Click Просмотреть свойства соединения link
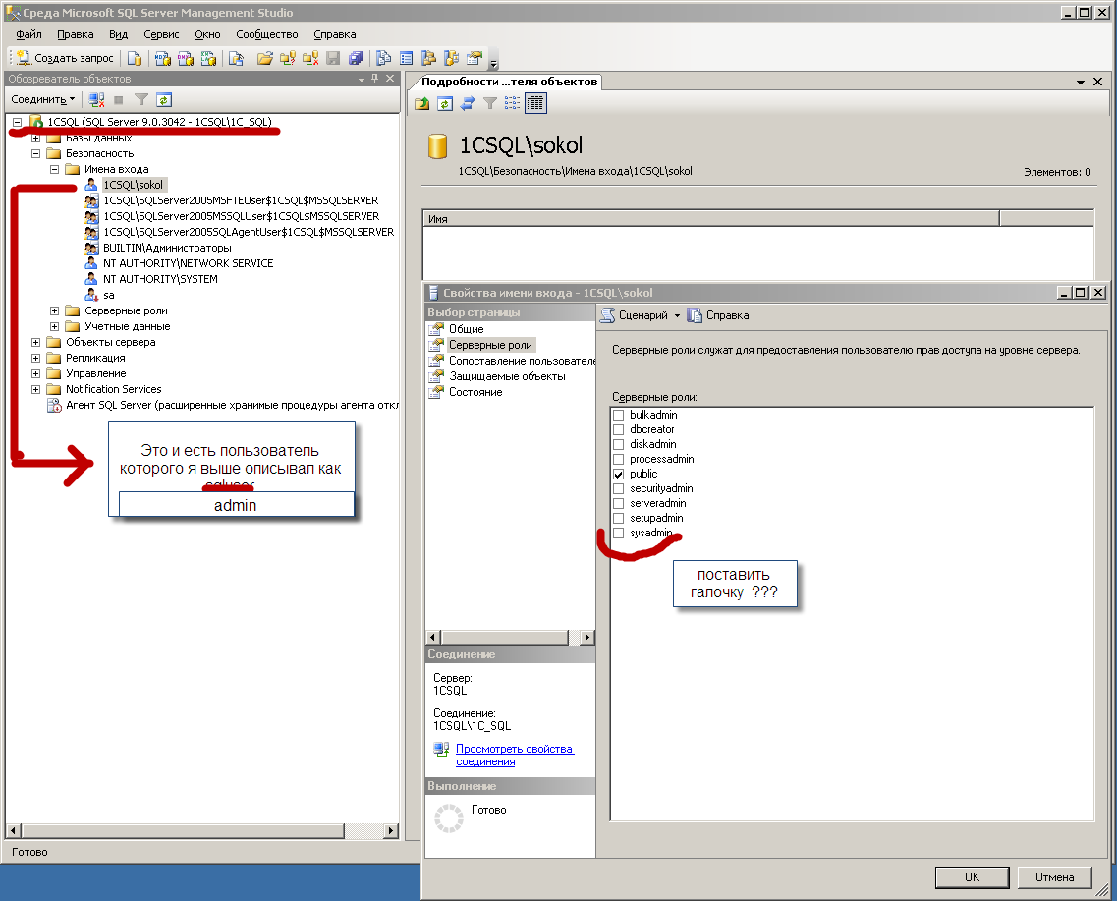The width and height of the screenshot is (1117, 901). 515,755
